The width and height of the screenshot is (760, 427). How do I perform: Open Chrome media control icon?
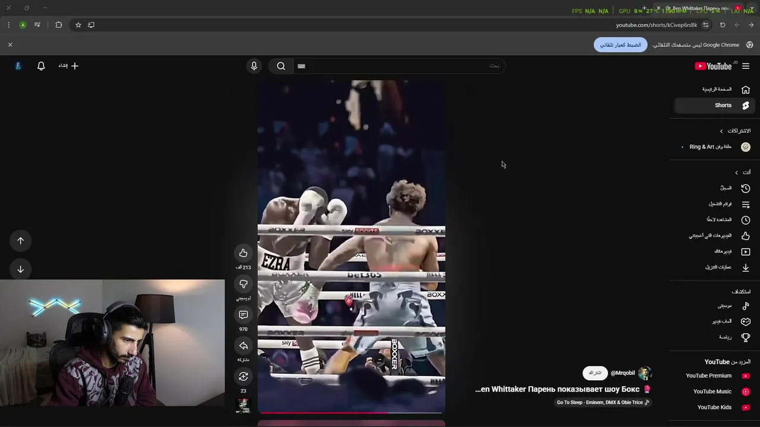pos(37,25)
